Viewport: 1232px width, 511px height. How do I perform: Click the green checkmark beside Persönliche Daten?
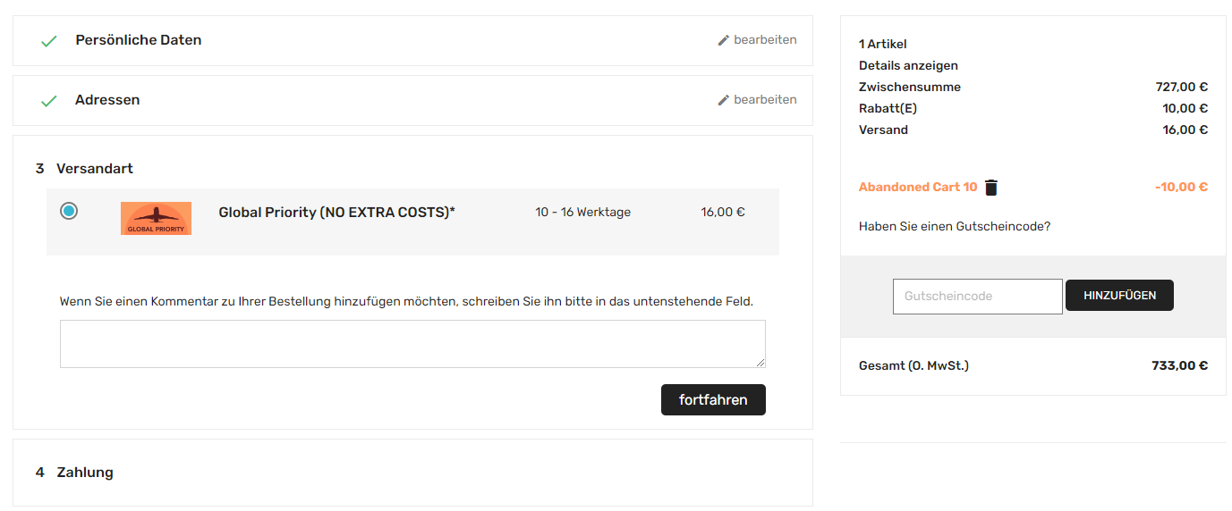point(49,41)
